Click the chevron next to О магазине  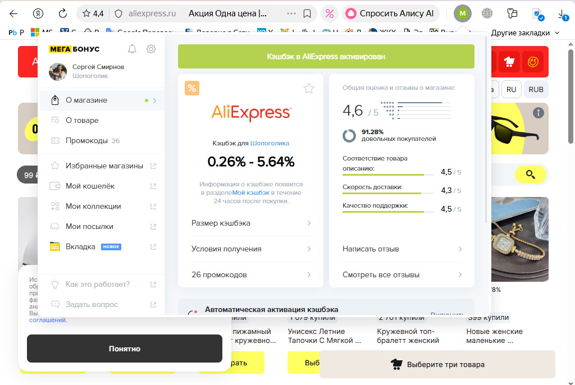click(x=155, y=100)
